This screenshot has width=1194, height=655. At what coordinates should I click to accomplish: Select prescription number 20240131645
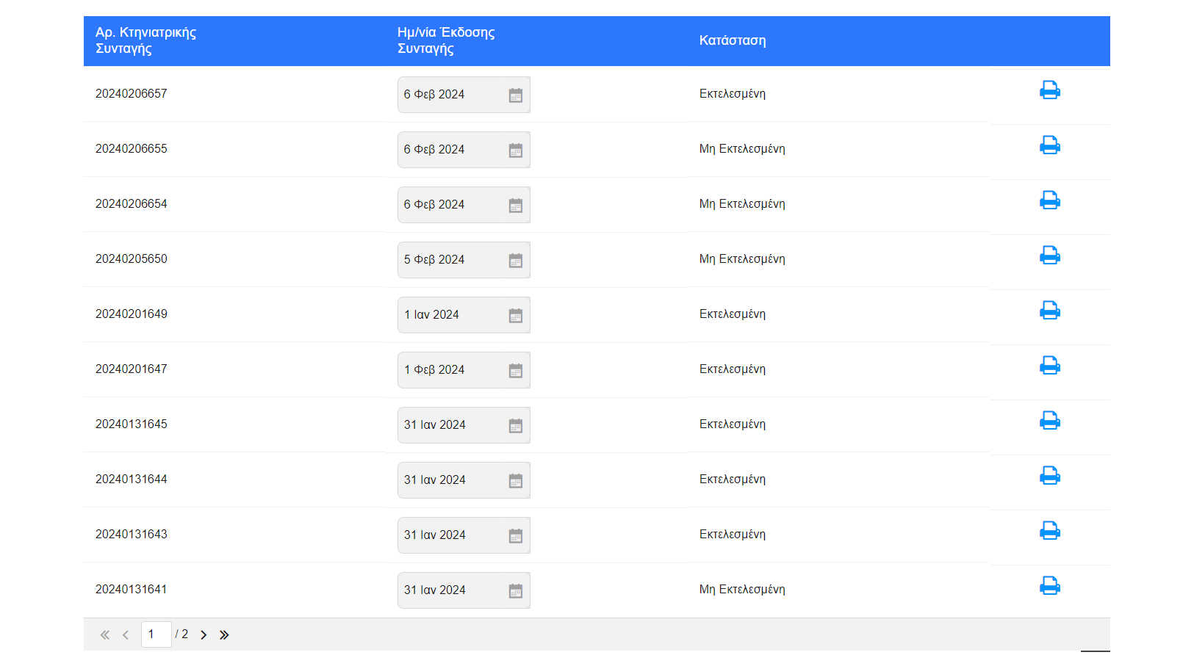(132, 424)
